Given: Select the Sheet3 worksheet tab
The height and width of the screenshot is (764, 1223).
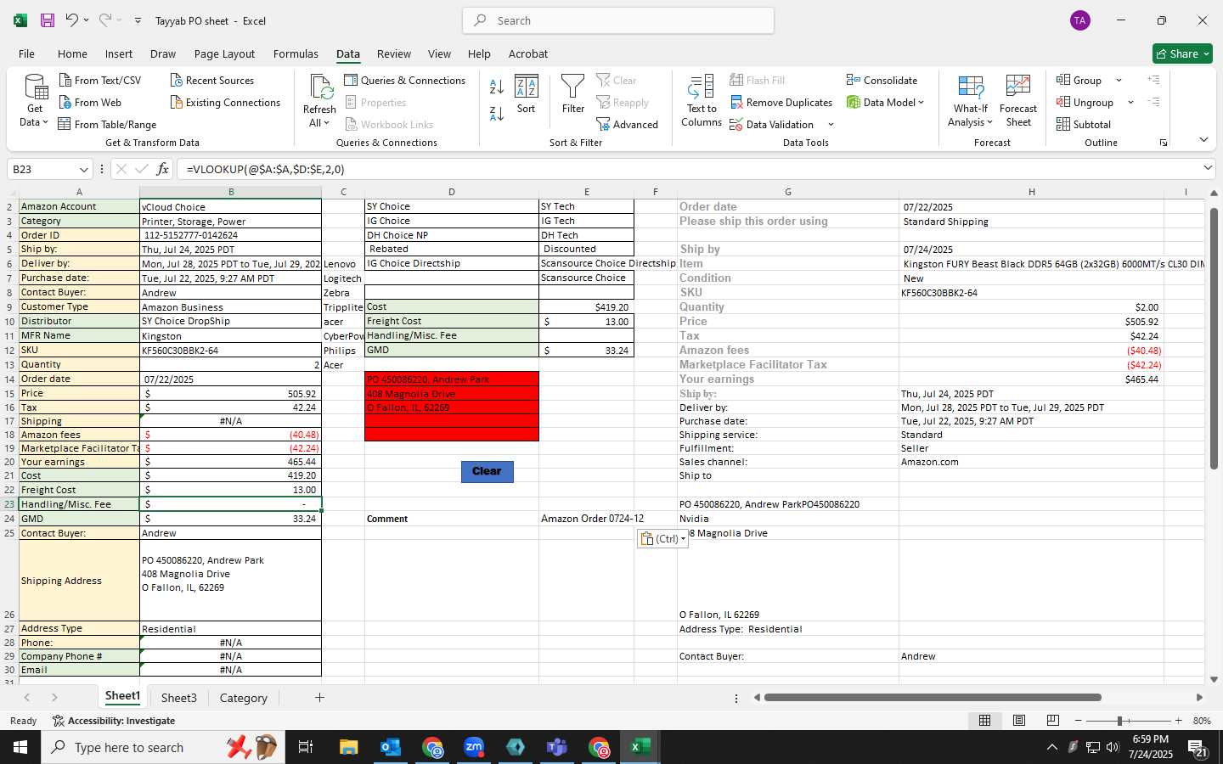Looking at the screenshot, I should pos(179,698).
